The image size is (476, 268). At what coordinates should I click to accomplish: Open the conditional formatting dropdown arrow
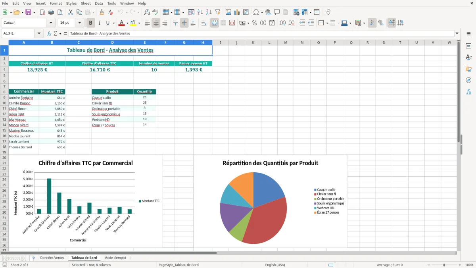[364, 23]
